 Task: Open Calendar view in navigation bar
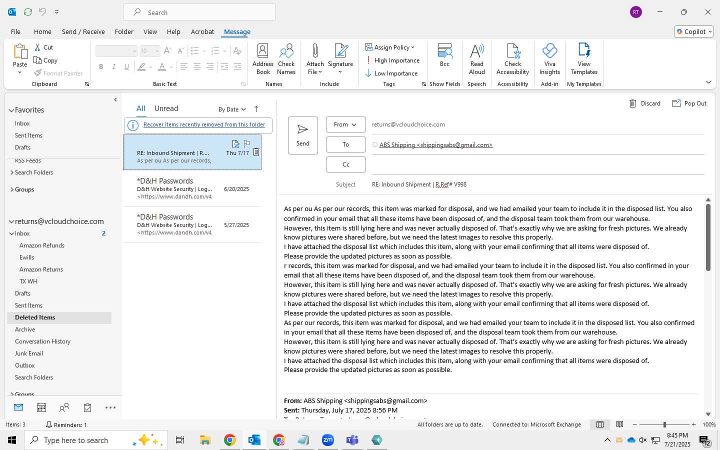41,407
